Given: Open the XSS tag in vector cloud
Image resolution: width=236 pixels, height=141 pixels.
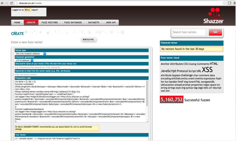Looking at the screenshot, I should (x=207, y=70).
